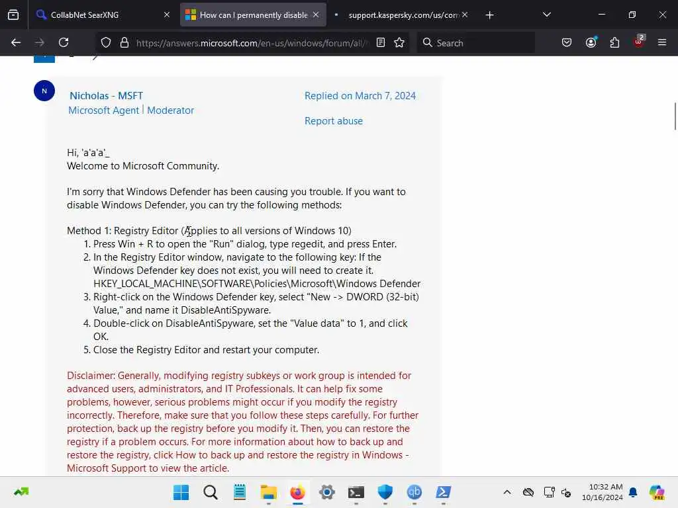Open notifications bell icon
The width and height of the screenshot is (678, 508).
click(633, 492)
